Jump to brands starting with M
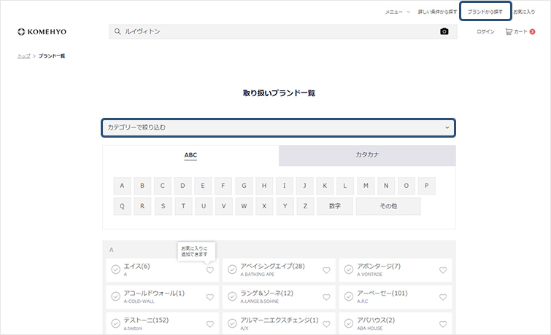The width and height of the screenshot is (551, 335). point(366,186)
